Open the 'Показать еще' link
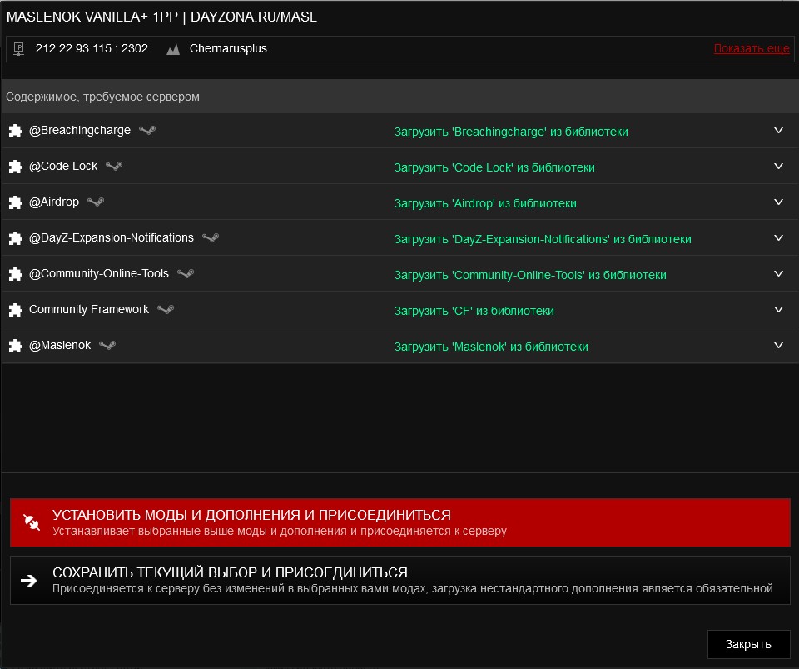799x669 pixels. (752, 48)
